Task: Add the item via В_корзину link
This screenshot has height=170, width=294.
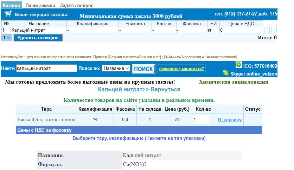Action: [230, 119]
